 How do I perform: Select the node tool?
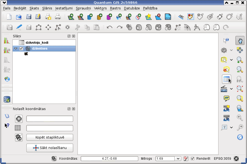click(58, 27)
